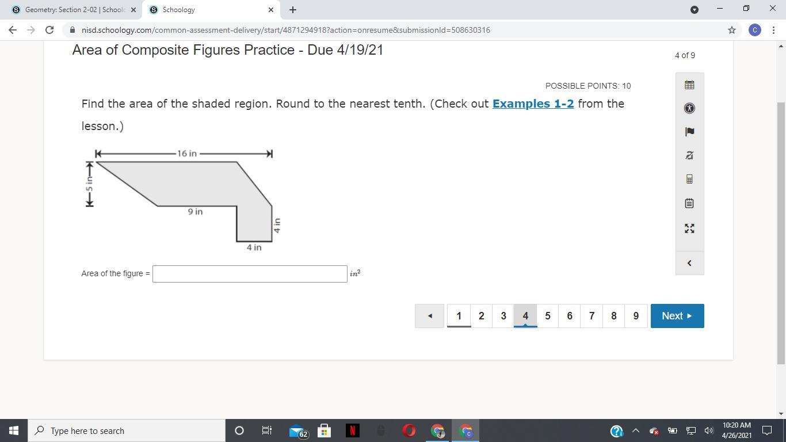Open the Get Help tray icon
Viewport: 786px width, 442px height.
[x=616, y=430]
